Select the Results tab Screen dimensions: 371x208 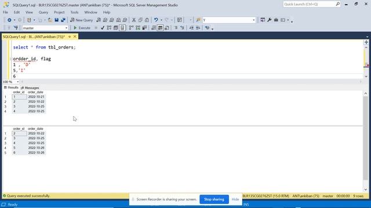click(11, 87)
